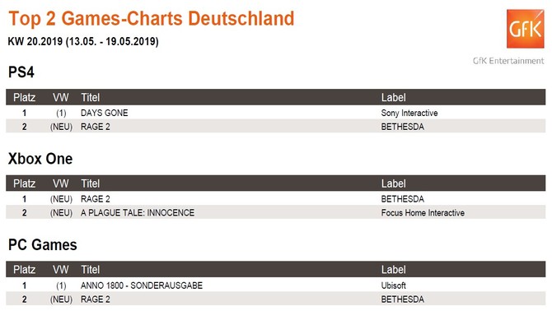Click the Label column header in Xbox One table

click(393, 183)
